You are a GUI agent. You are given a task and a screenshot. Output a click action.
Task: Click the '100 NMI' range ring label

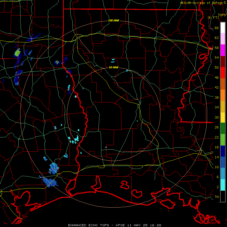tap(113, 21)
